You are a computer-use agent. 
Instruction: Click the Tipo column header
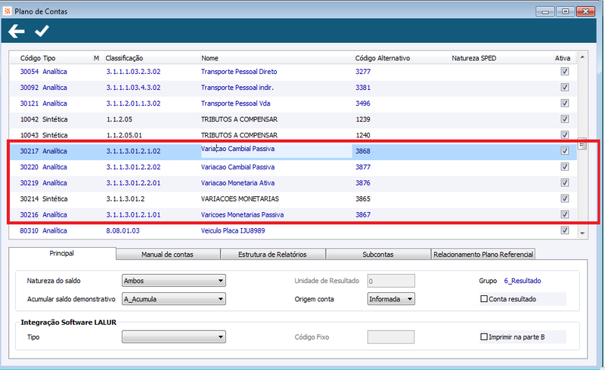coord(49,58)
